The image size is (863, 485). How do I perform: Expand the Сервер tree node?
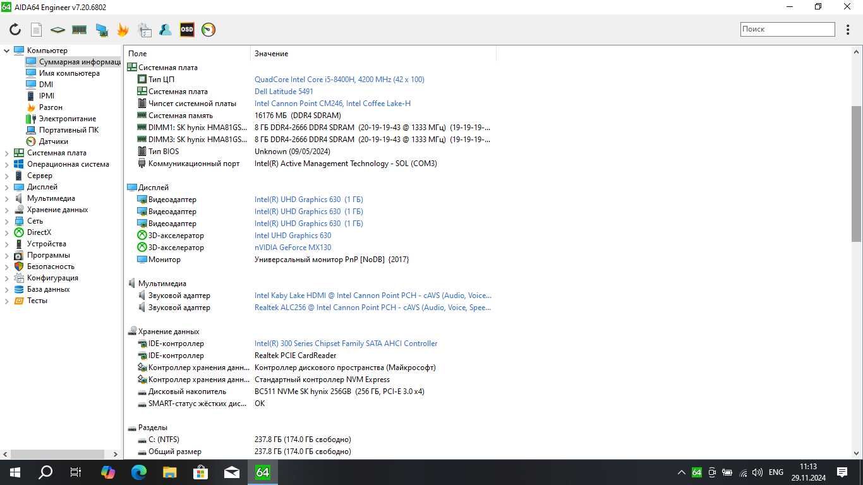click(x=7, y=176)
